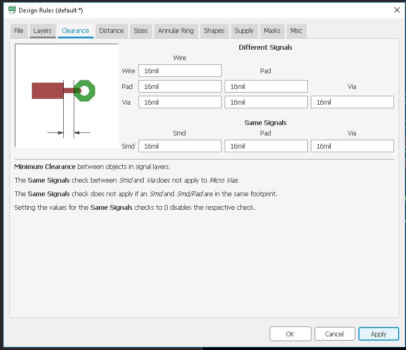
Task: Click the Wire-to-Wire clearance field
Action: point(180,71)
